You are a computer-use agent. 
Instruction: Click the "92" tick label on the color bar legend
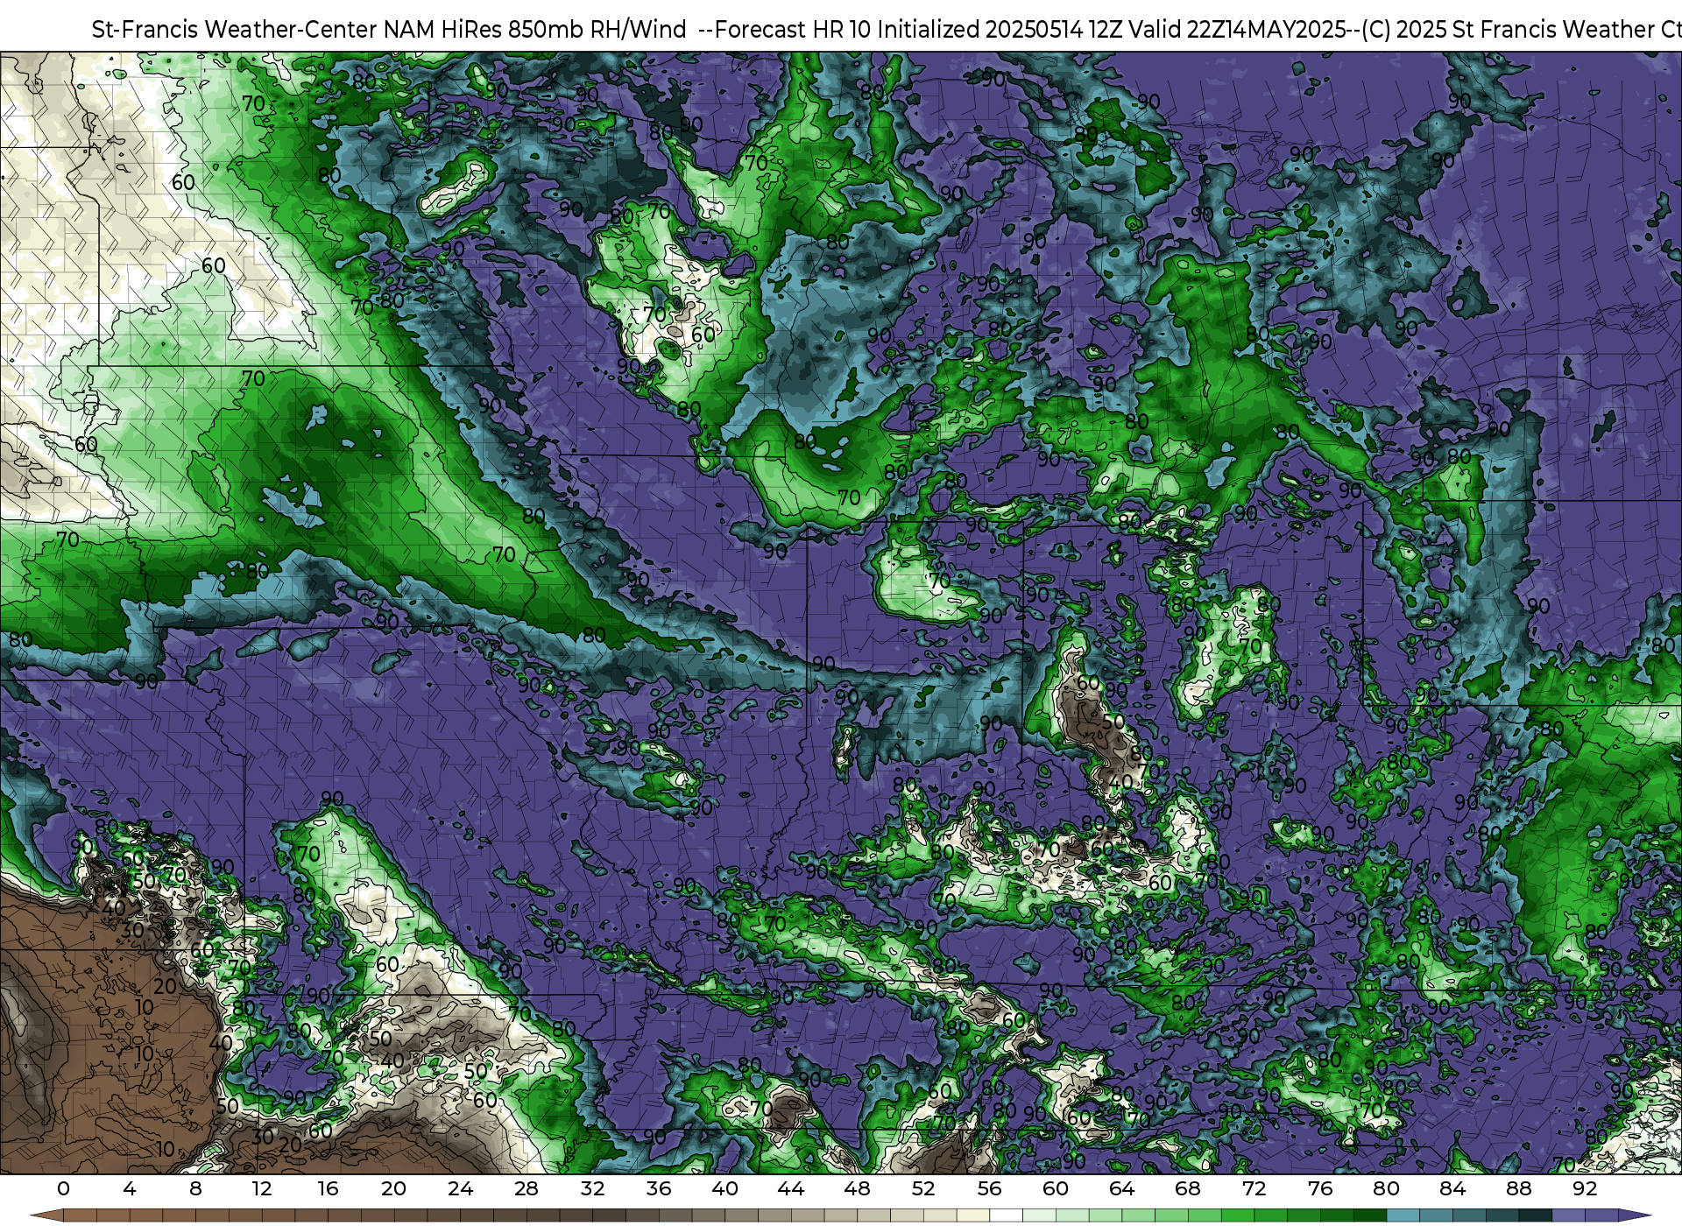pyautogui.click(x=1585, y=1188)
